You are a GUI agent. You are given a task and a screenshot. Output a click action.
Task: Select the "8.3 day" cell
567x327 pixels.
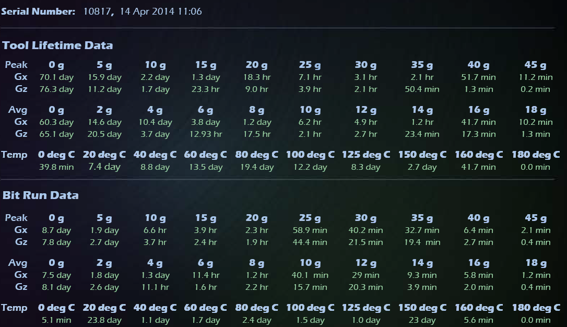365,167
